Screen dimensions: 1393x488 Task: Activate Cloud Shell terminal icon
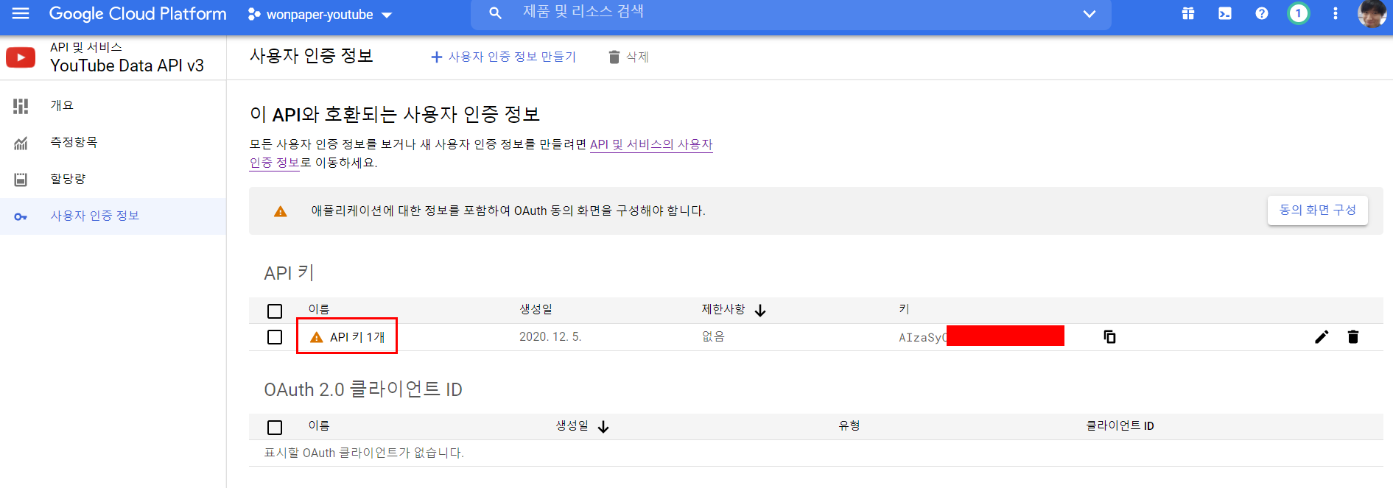point(1225,13)
